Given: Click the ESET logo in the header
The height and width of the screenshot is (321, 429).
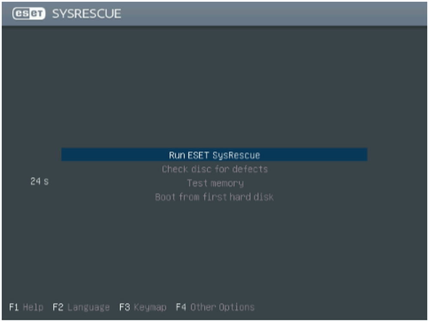Looking at the screenshot, I should pyautogui.click(x=29, y=14).
